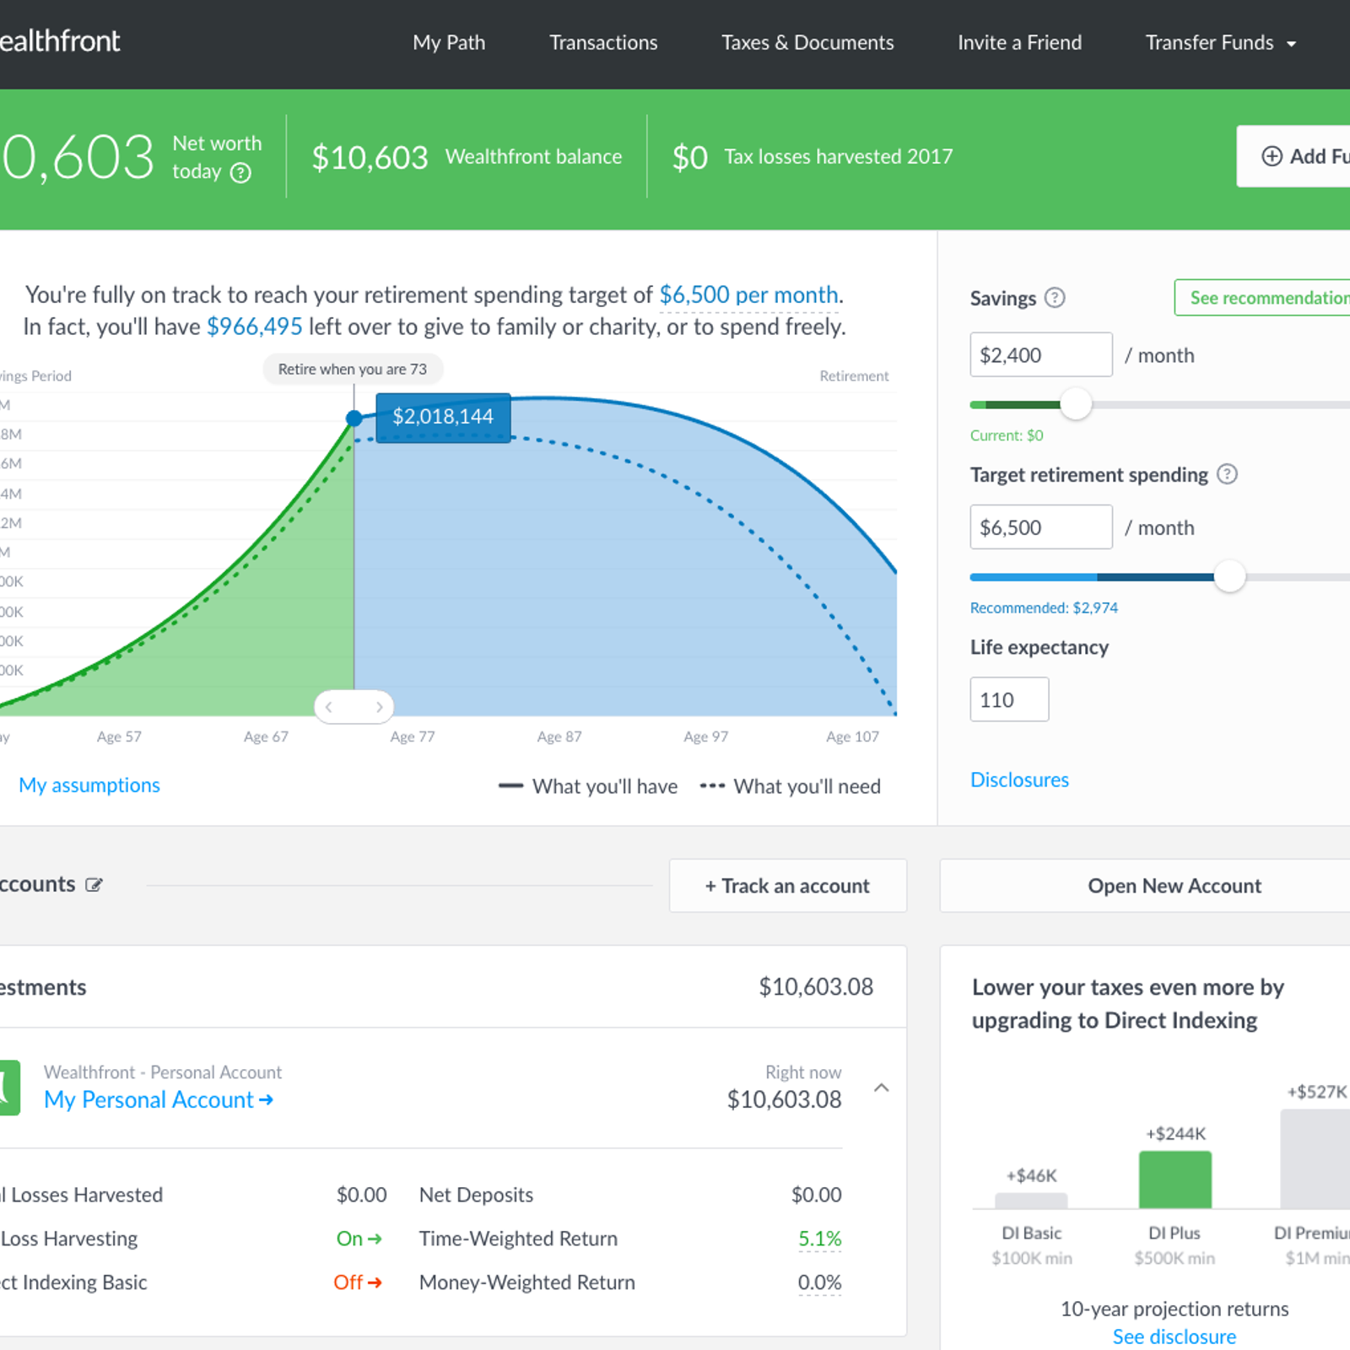Open the My Path page
This screenshot has height=1350, width=1350.
point(449,42)
